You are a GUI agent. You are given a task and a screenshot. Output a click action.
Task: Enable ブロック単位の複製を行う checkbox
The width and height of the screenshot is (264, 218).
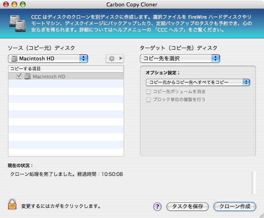[148, 100]
